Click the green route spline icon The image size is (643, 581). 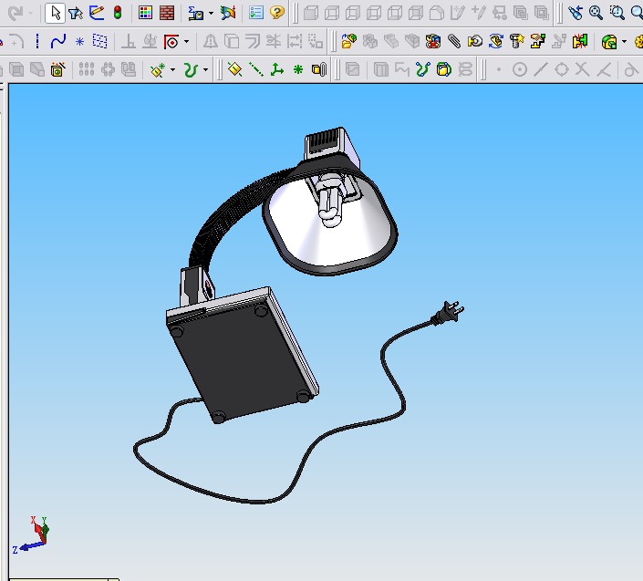point(423,69)
